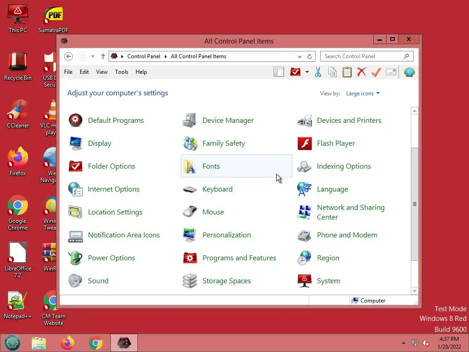The image size is (469, 352).
Task: Open the Fonts folder icon
Action: 190,166
